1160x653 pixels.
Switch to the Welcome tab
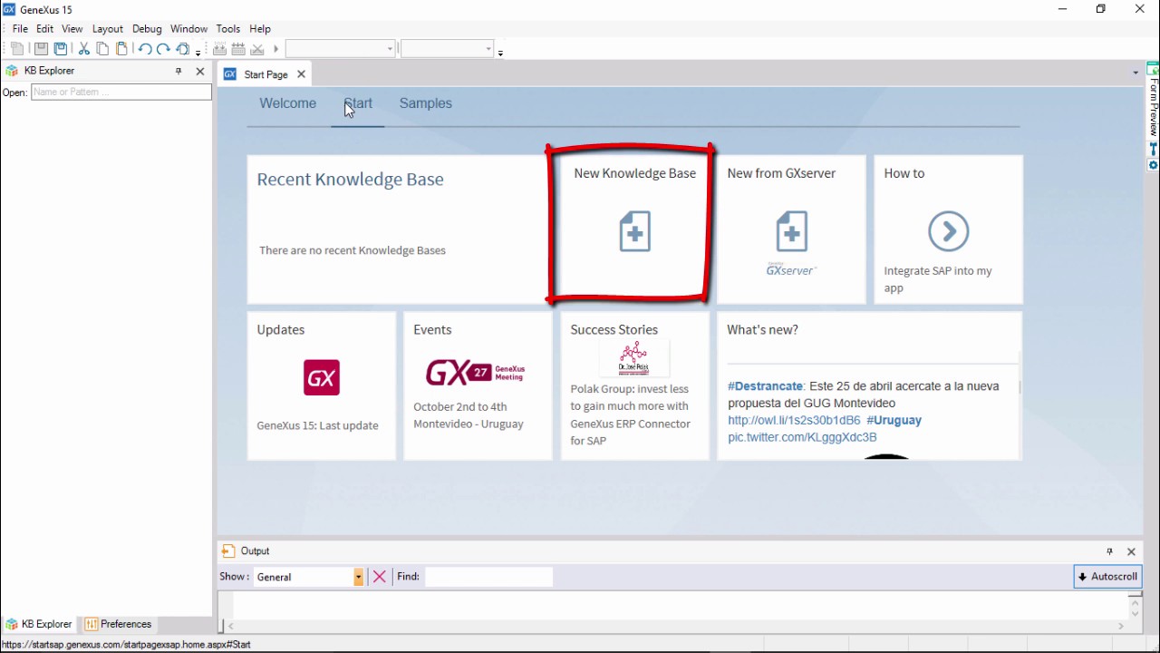pos(287,103)
